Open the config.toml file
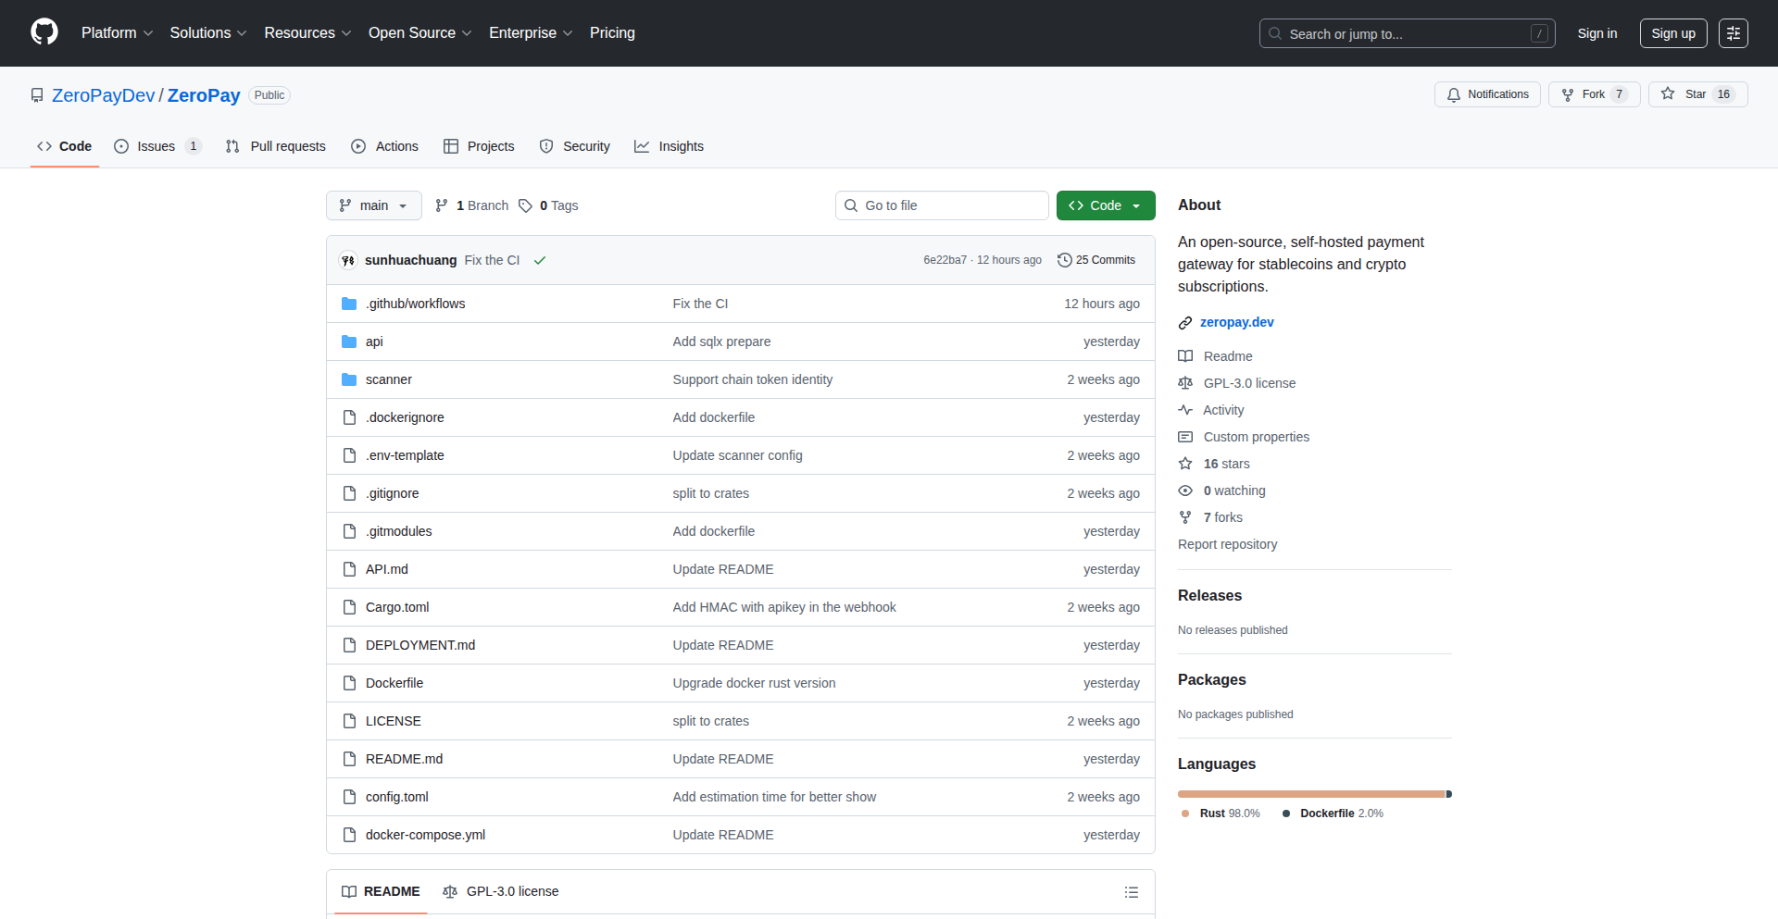 (396, 797)
